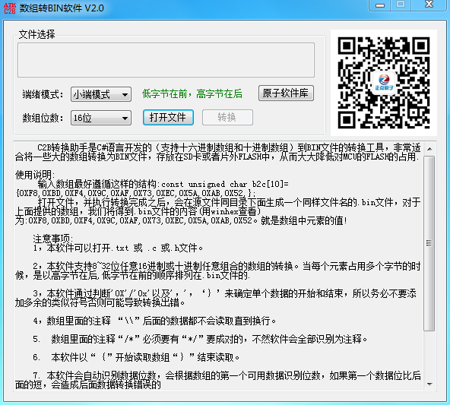Click the file selection text box

[x=166, y=60]
